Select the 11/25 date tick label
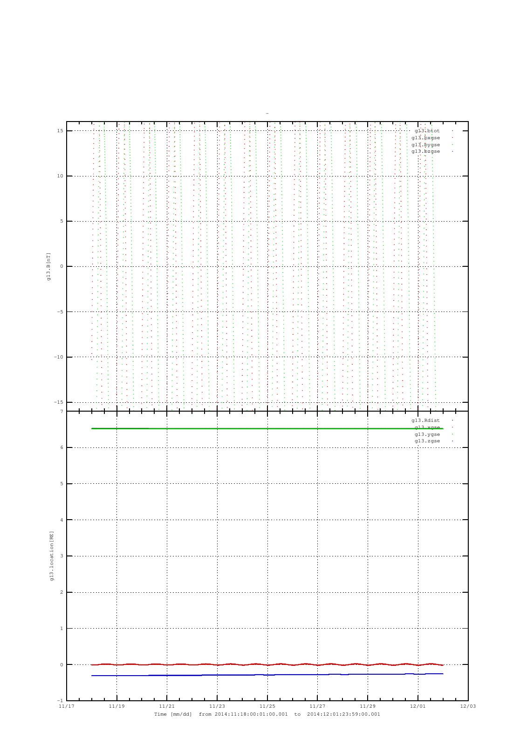 [267, 706]
